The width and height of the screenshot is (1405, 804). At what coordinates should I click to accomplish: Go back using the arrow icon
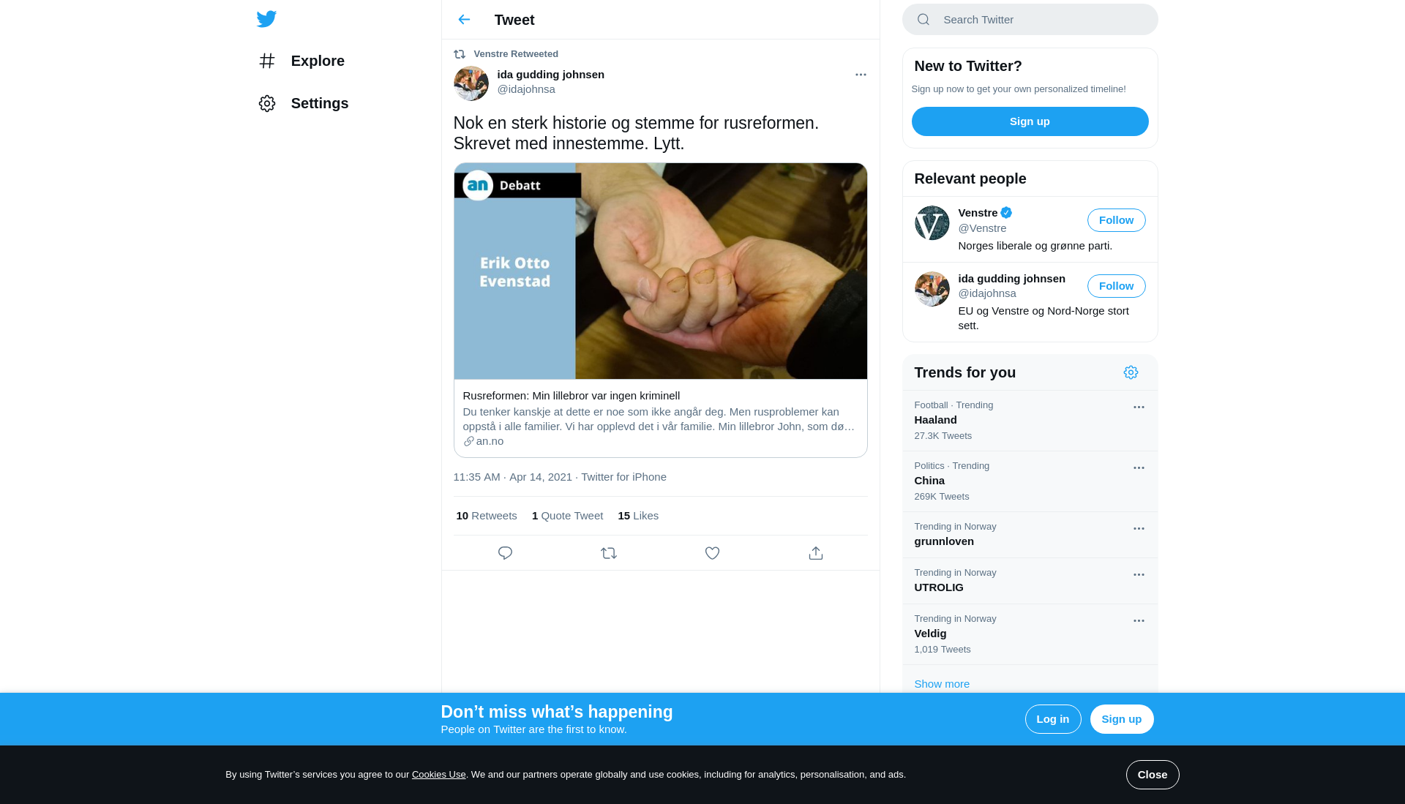click(x=464, y=20)
